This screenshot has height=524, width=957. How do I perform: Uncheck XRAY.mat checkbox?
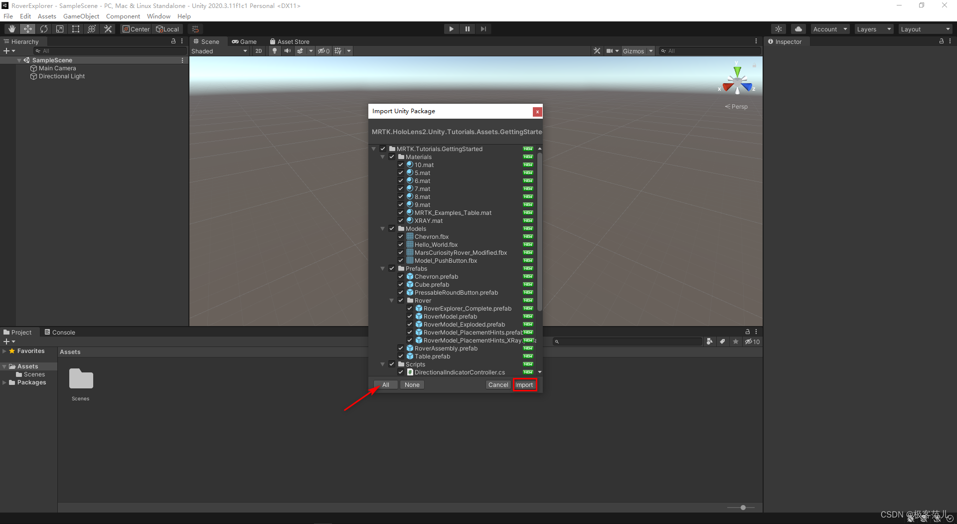tap(401, 220)
